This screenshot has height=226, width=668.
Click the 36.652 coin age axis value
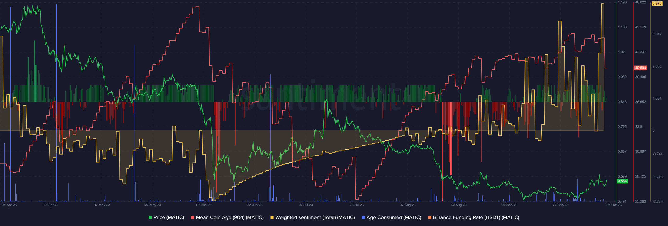[x=640, y=102]
